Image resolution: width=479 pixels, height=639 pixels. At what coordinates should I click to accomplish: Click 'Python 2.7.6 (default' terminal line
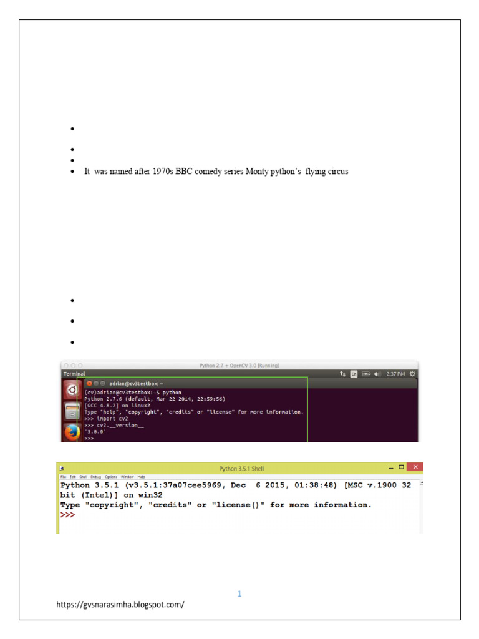pyautogui.click(x=155, y=399)
